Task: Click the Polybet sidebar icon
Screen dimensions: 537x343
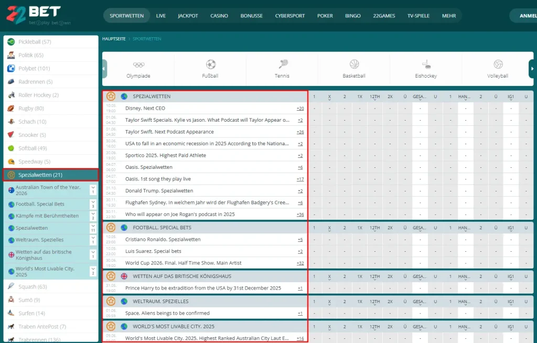Action: coord(11,69)
